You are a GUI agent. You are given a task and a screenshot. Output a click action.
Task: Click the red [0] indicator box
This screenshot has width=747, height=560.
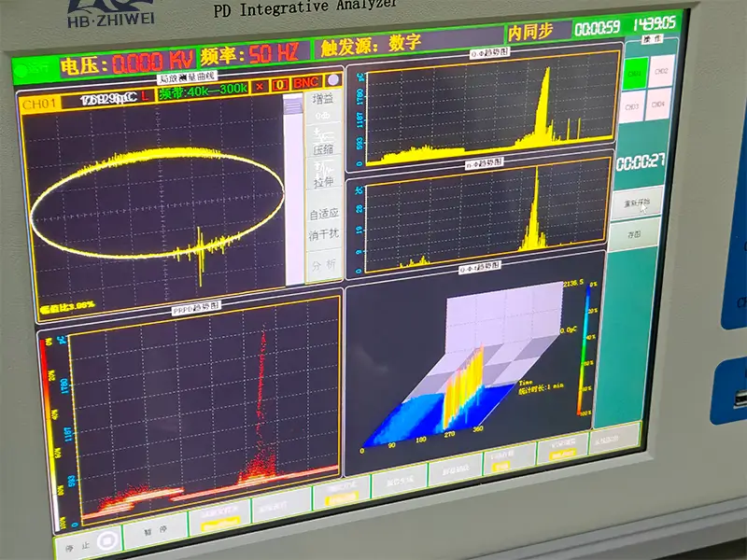tap(279, 85)
